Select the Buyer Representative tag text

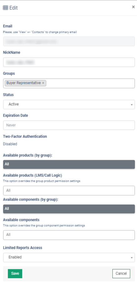24,83
